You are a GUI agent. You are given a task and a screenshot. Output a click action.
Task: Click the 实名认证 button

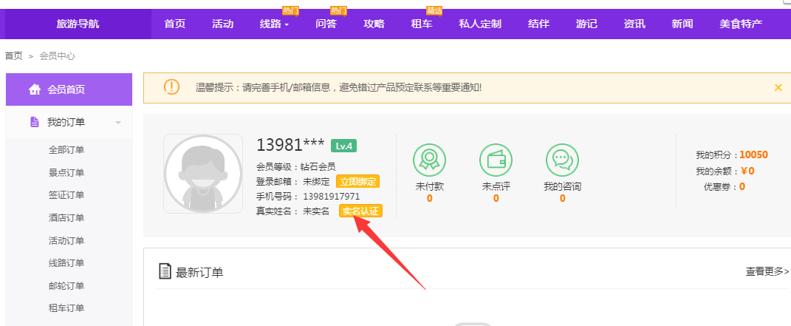click(360, 211)
